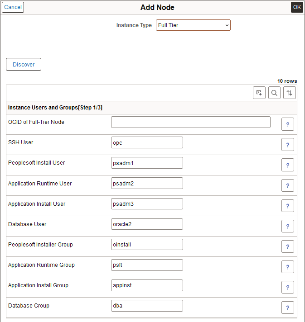Screen dimensions: 305x322
Task: Open help for Application Runtime Group
Action: (x=288, y=267)
